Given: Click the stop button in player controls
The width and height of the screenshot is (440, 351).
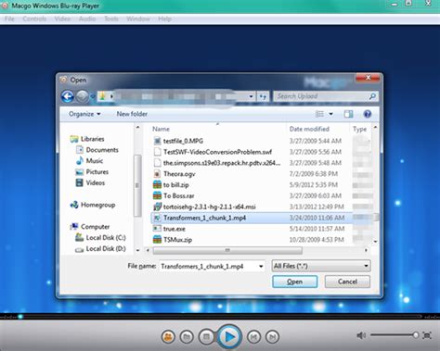Looking at the screenshot, I should 206,337.
